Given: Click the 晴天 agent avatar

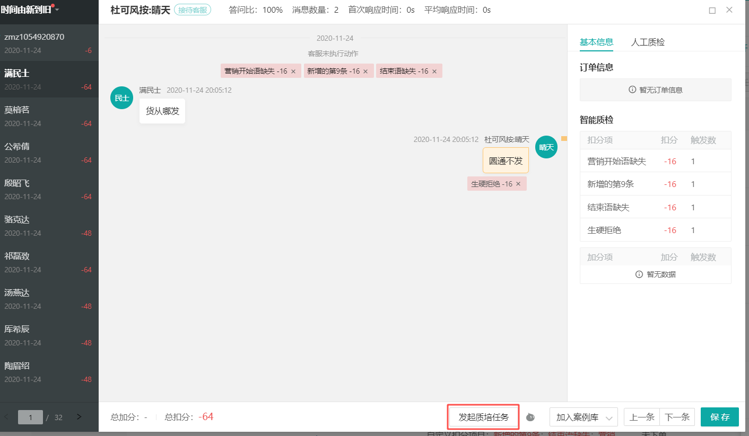Looking at the screenshot, I should 546,147.
